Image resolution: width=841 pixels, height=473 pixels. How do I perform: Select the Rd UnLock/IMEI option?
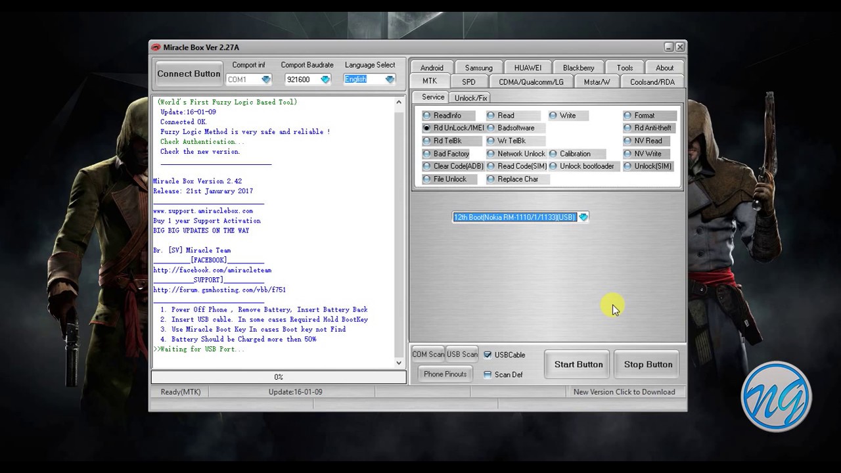427,128
